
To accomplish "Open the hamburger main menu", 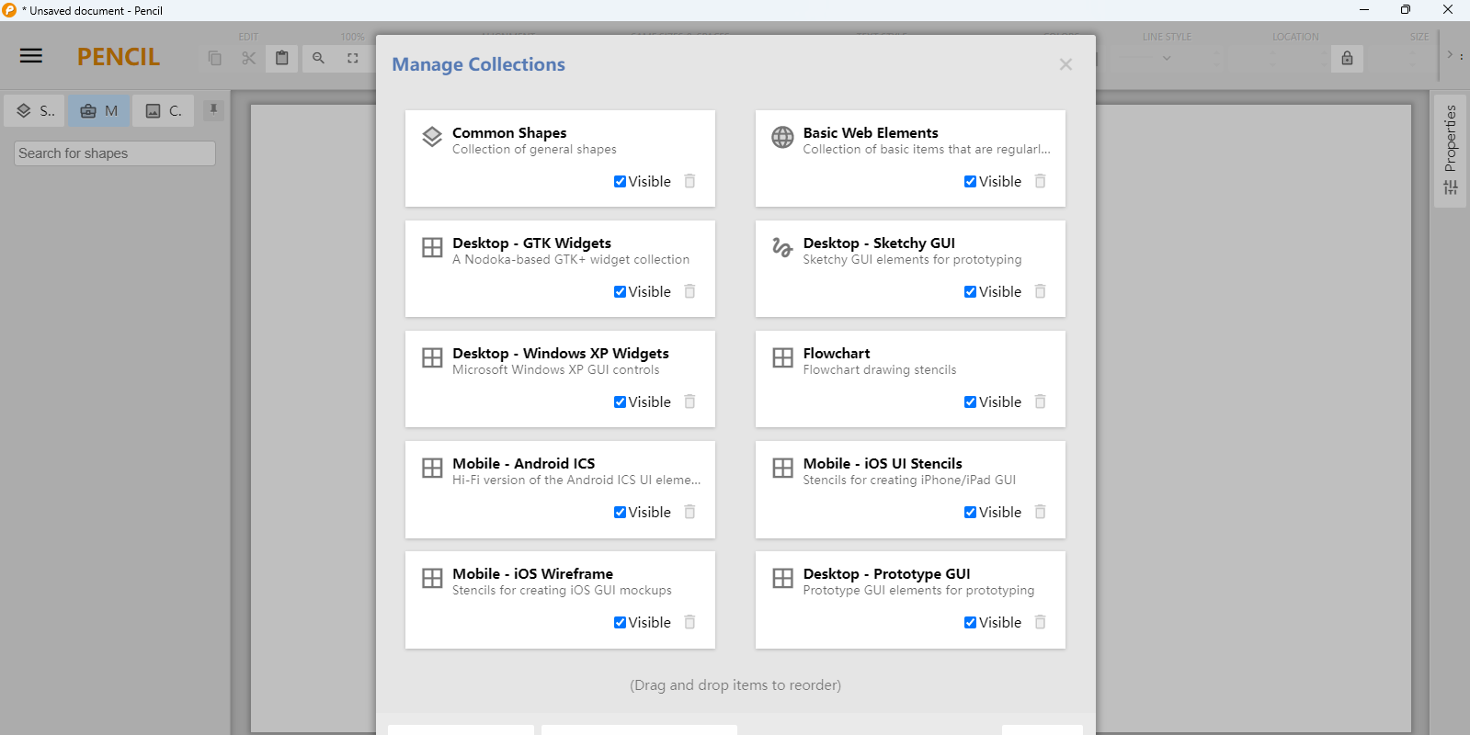I will pyautogui.click(x=31, y=56).
